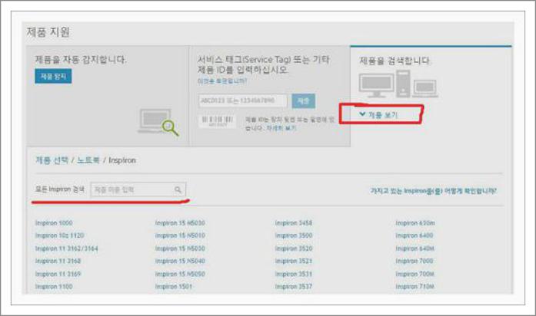
Task: Open the Inspiron 6400 link
Action: [414, 235]
